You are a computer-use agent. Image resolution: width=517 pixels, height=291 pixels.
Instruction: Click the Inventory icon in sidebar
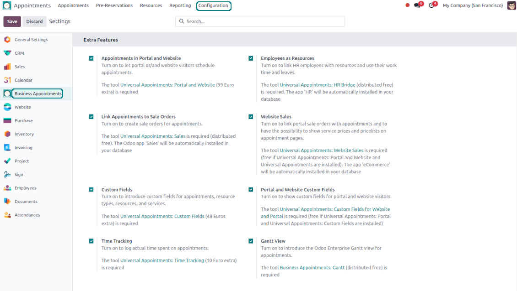tap(7, 134)
